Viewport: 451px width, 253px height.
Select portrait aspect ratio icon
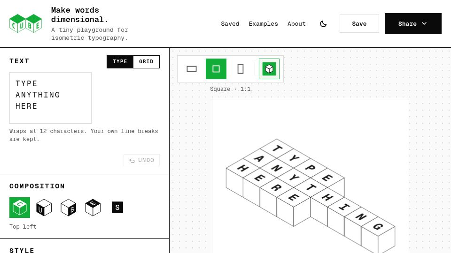coord(241,69)
